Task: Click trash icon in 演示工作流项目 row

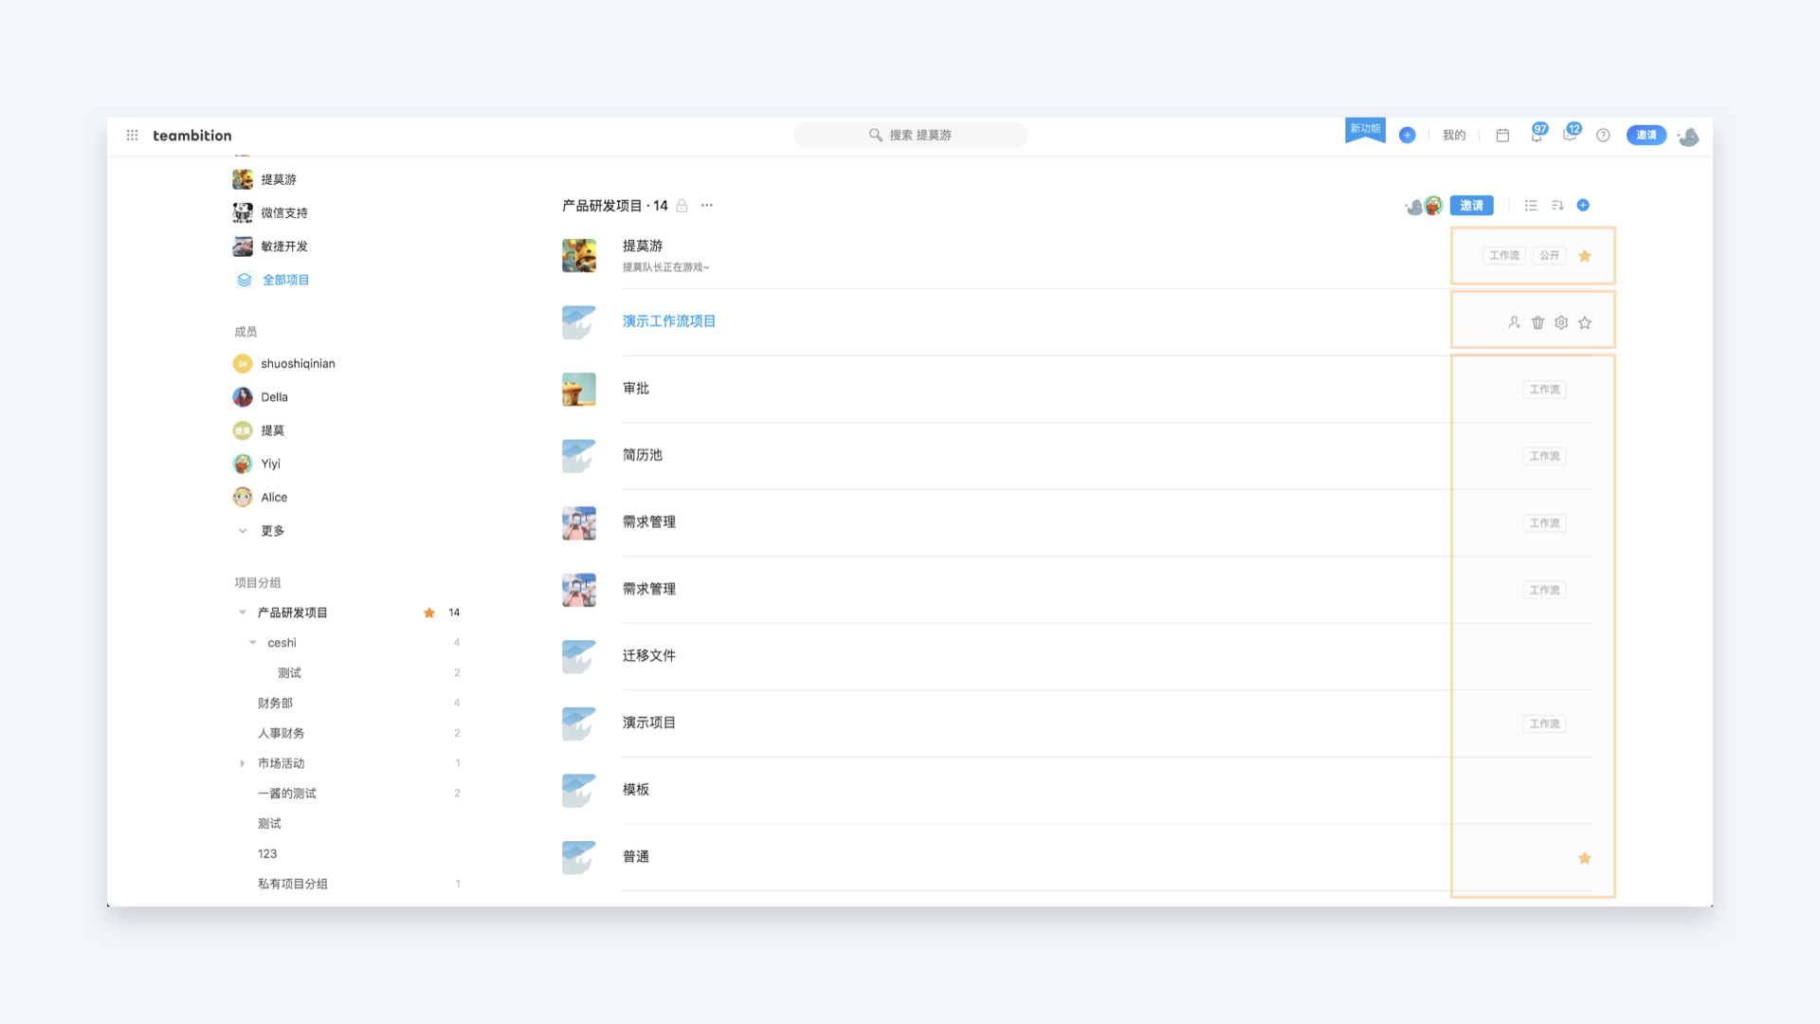Action: (1538, 322)
